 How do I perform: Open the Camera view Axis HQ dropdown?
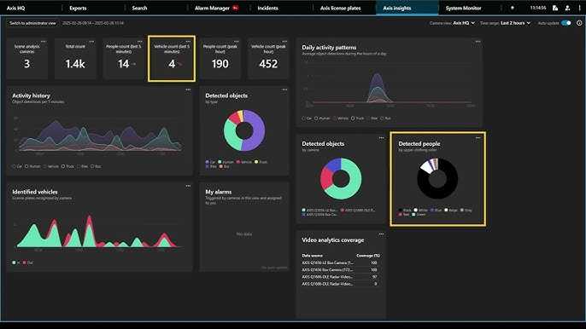(x=464, y=23)
